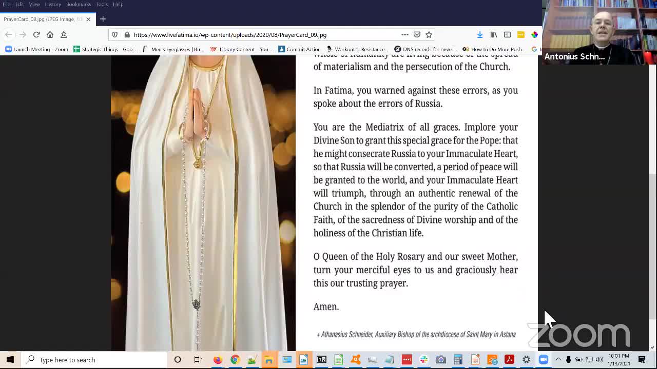Screen dimensions: 657x369
Task: Open Settings gear on the taskbar
Action: point(526,360)
